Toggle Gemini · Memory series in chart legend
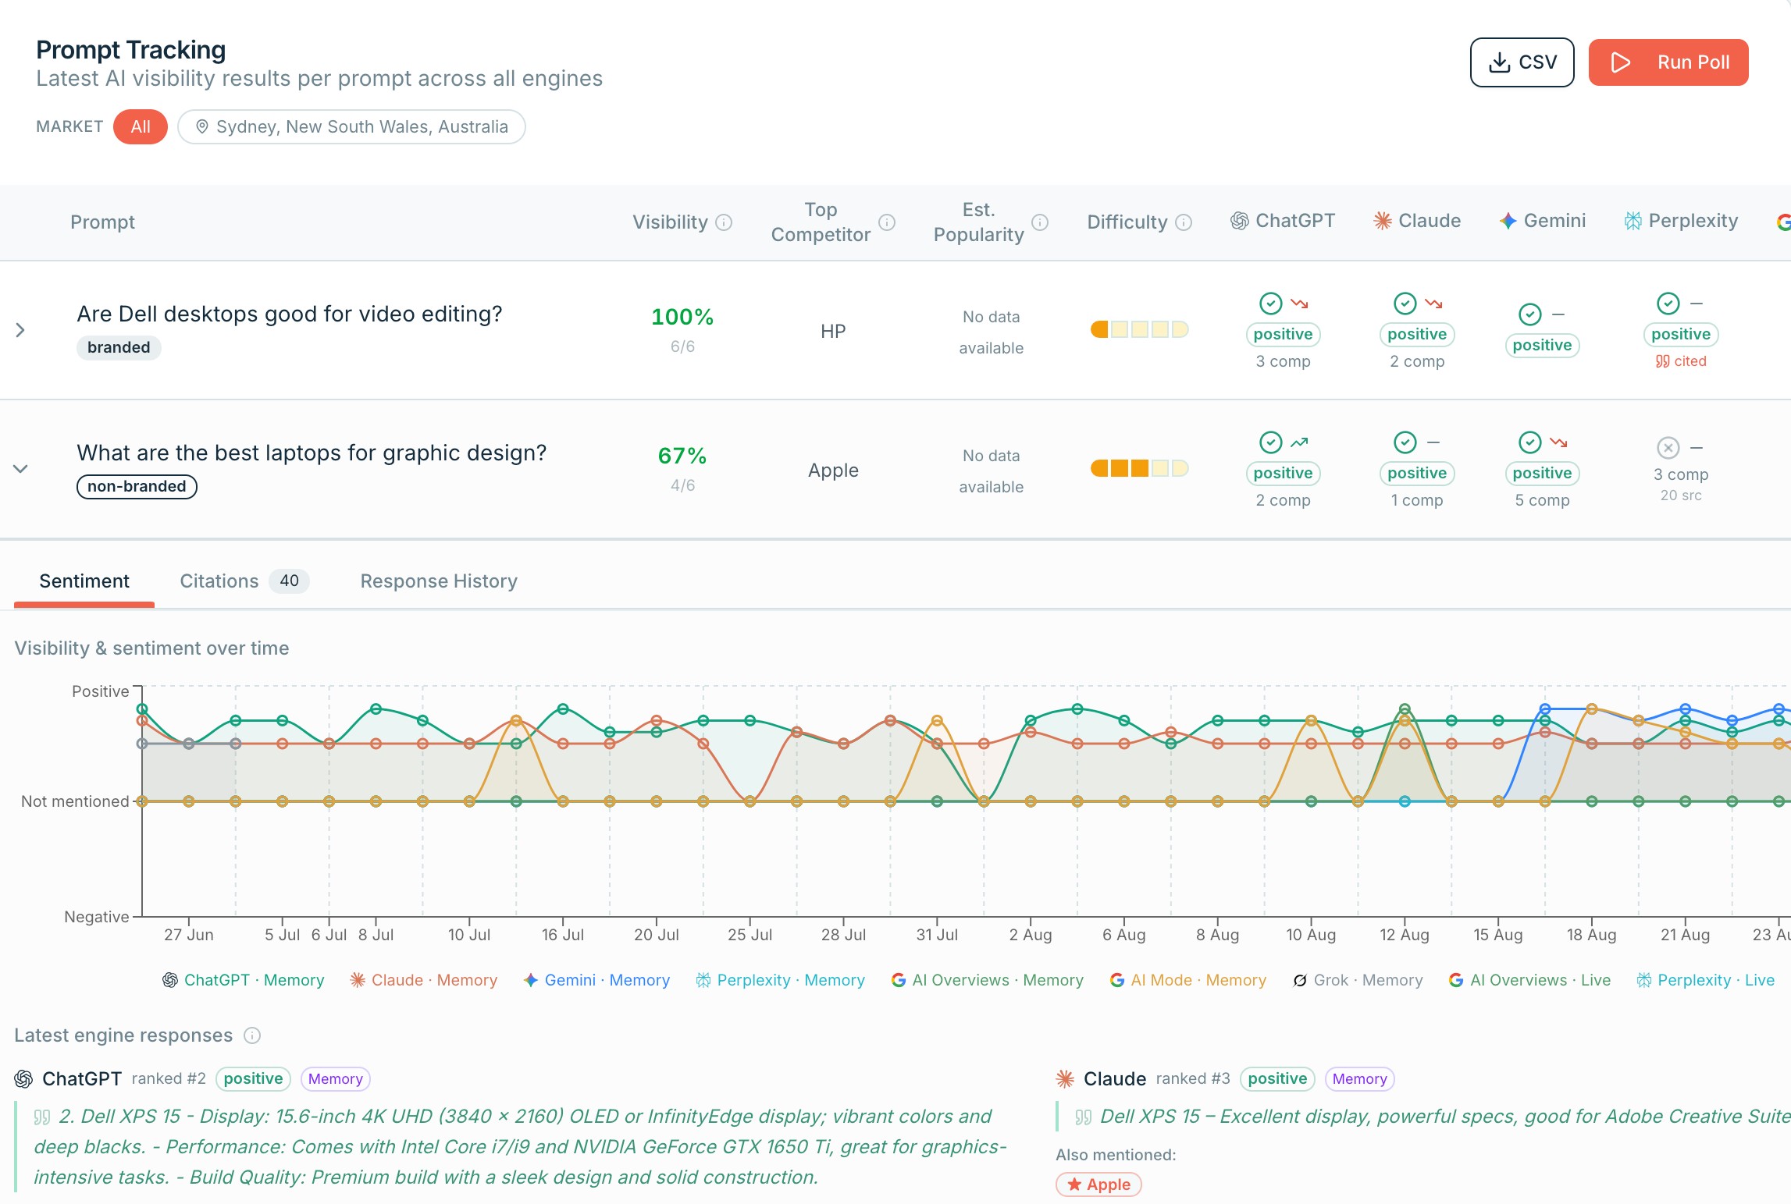Viewport: 1791px width, 1204px height. pyautogui.click(x=596, y=980)
